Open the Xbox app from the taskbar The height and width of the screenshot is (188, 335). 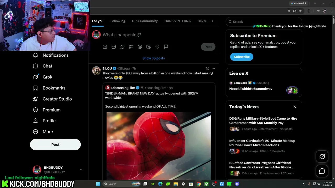coord(206,184)
